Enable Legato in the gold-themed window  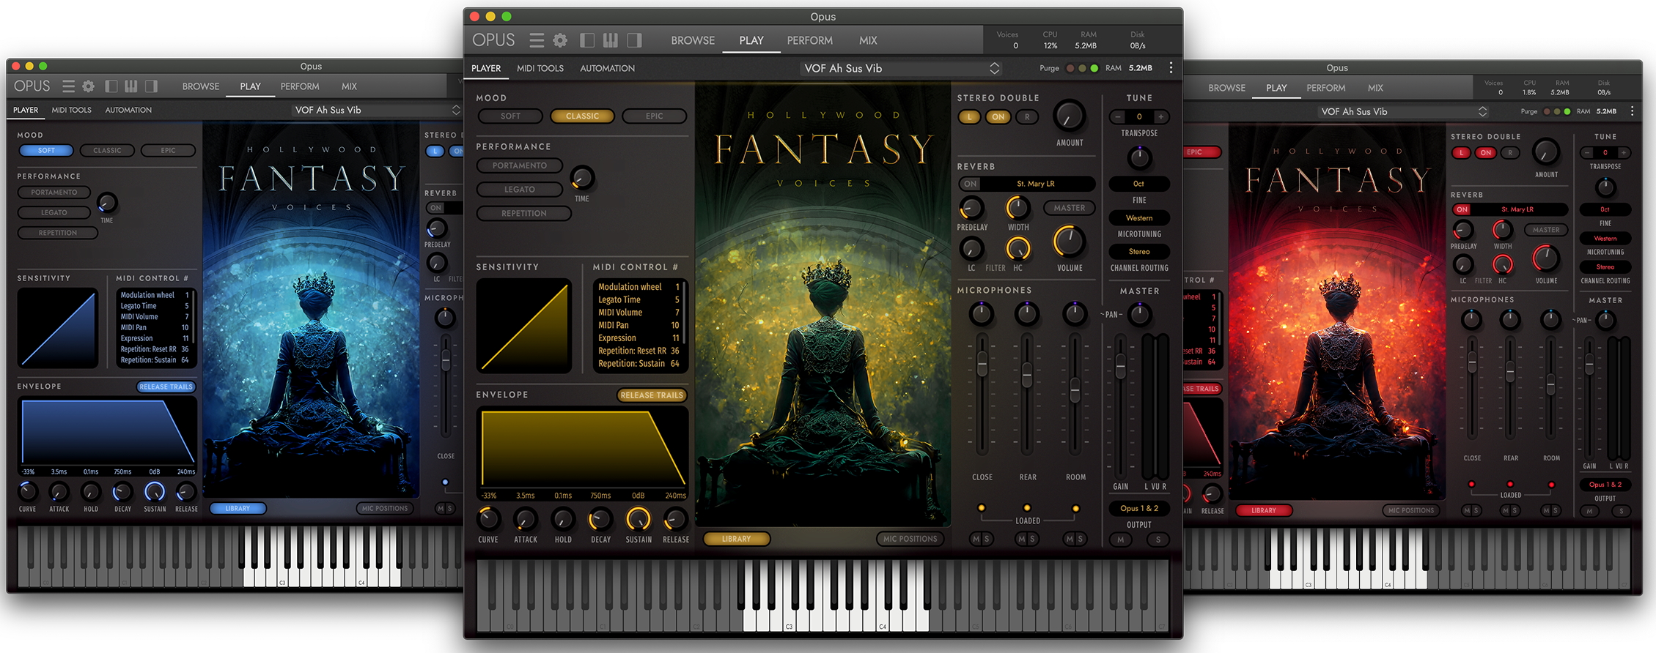[x=519, y=190]
